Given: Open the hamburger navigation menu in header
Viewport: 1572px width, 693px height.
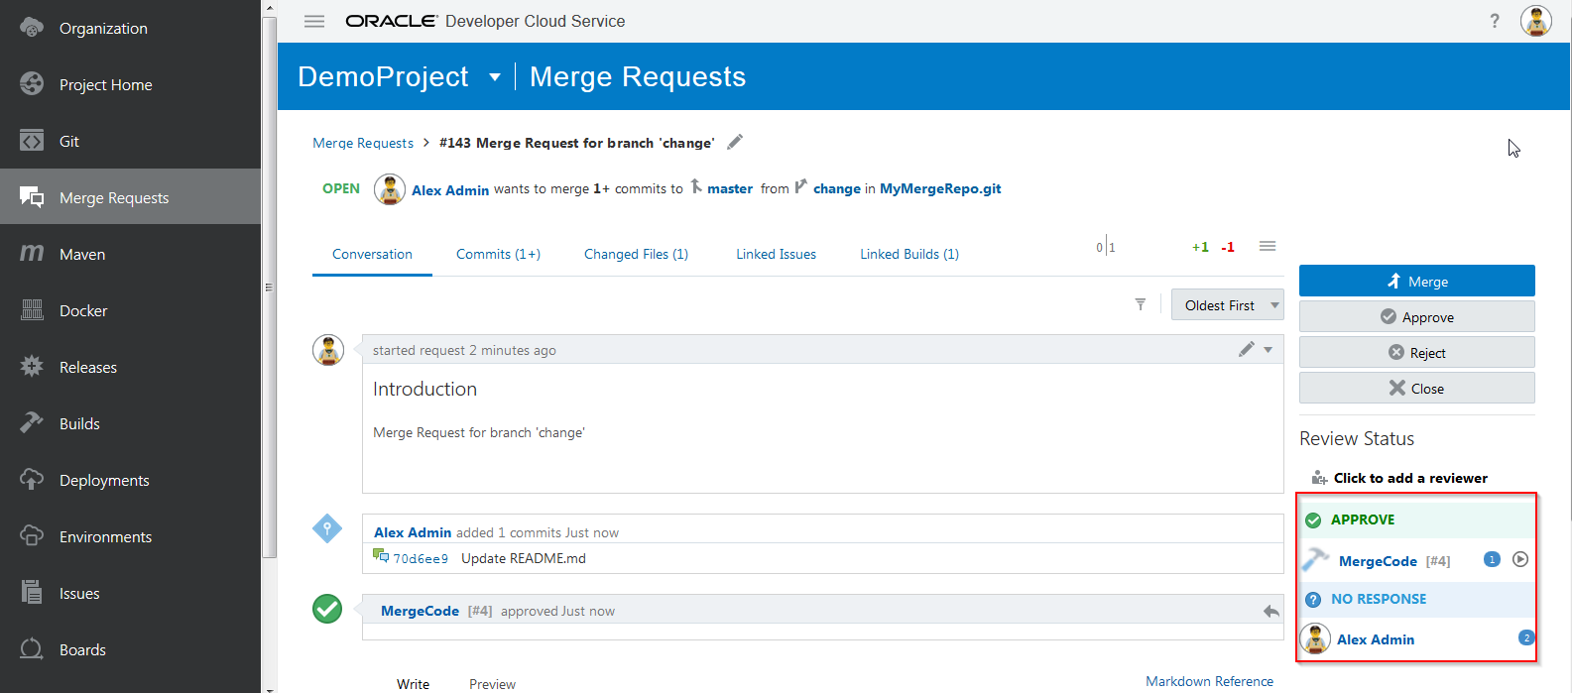Looking at the screenshot, I should [x=314, y=21].
